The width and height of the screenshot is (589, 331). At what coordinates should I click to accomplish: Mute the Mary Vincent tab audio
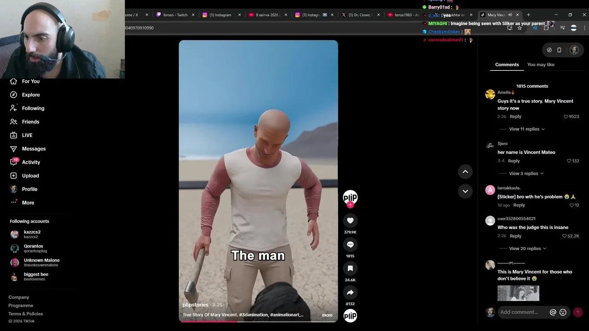point(510,15)
